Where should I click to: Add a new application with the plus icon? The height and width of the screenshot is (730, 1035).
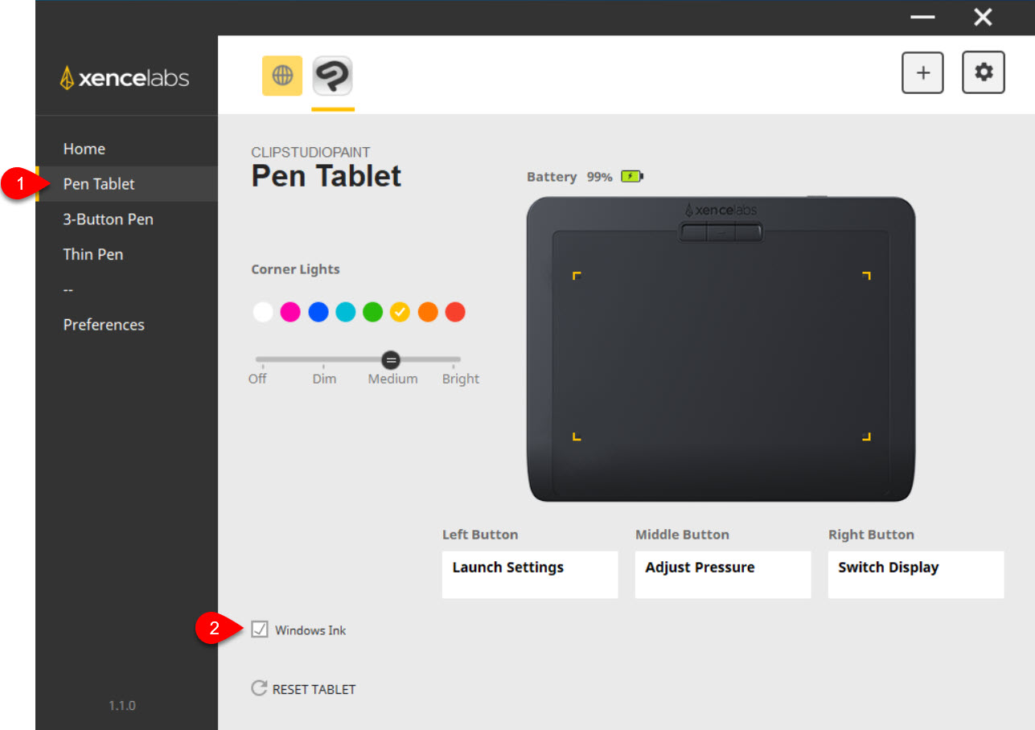click(x=923, y=72)
